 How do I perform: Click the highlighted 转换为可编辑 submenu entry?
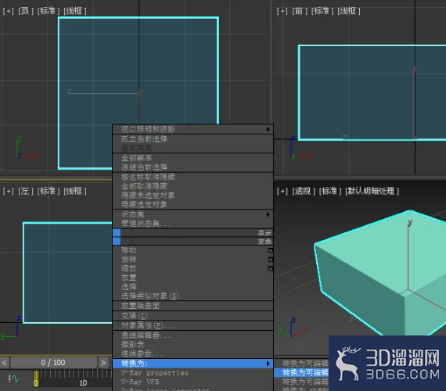[x=301, y=372]
